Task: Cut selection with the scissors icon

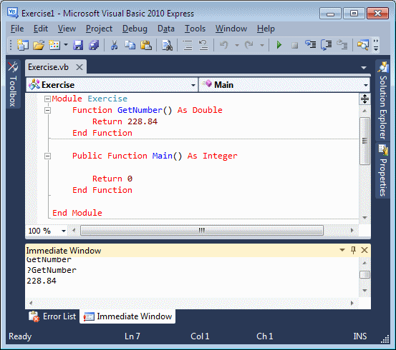Action: point(114,45)
